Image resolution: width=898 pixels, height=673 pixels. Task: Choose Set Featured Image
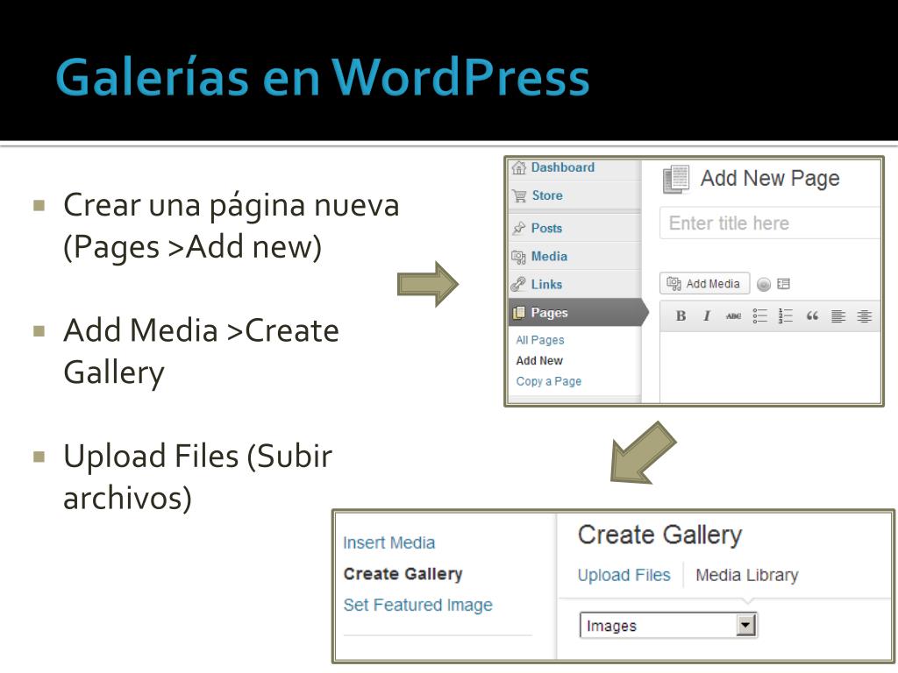(417, 605)
